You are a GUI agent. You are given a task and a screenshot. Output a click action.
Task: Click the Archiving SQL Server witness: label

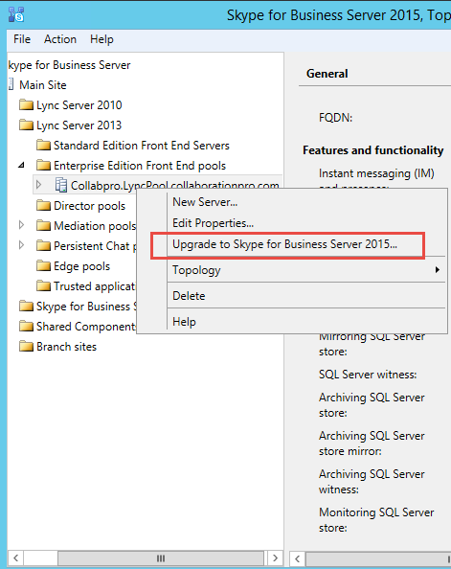click(x=372, y=482)
